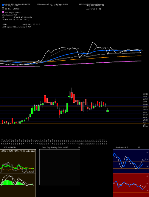Open the red RSI chart panel
The height and width of the screenshot is (197, 149).
pyautogui.click(x=131, y=185)
